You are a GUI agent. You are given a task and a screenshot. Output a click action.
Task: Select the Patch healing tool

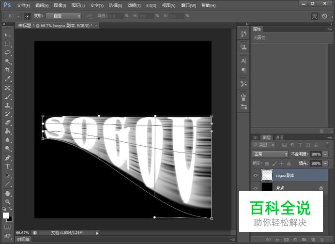tap(8, 88)
